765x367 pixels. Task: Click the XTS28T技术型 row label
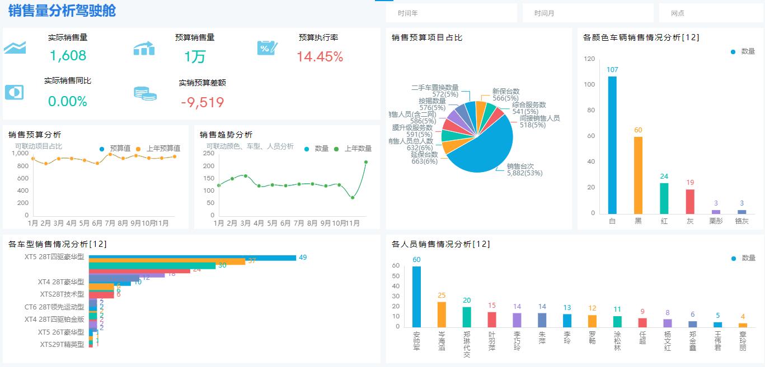[x=62, y=294]
